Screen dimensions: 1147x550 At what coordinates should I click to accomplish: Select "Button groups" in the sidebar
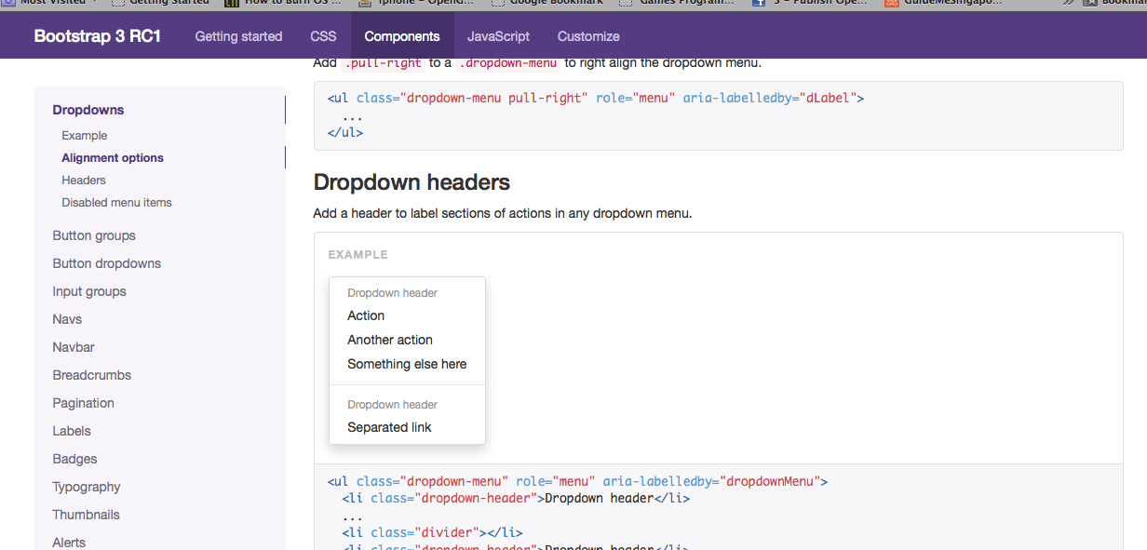(x=93, y=235)
